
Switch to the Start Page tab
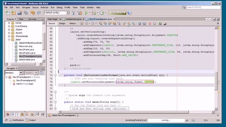pyautogui.click(x=53, y=19)
